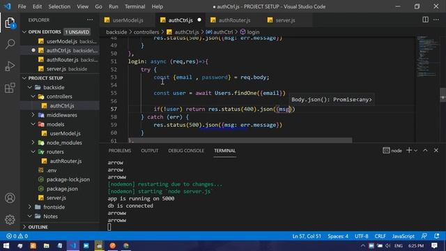Image resolution: width=446 pixels, height=251 pixels.
Task: Change language mode via JavaScript entry
Action: pos(403,236)
